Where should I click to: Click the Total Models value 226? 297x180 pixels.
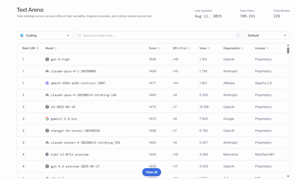point(277,16)
